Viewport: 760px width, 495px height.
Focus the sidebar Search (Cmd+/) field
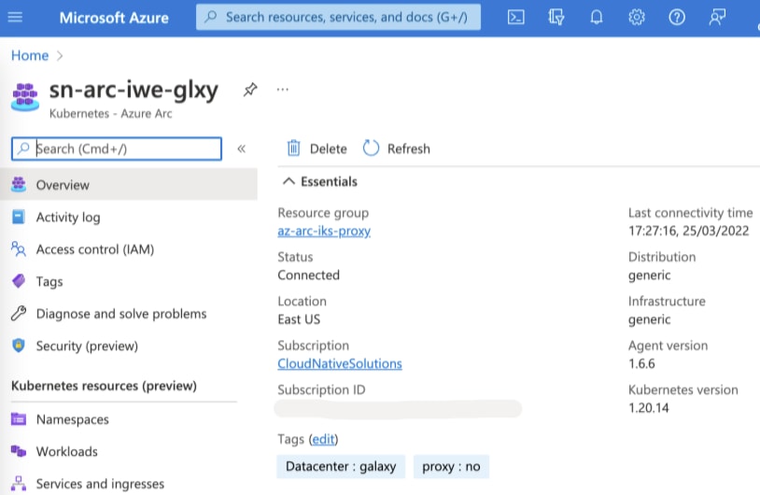(x=117, y=148)
